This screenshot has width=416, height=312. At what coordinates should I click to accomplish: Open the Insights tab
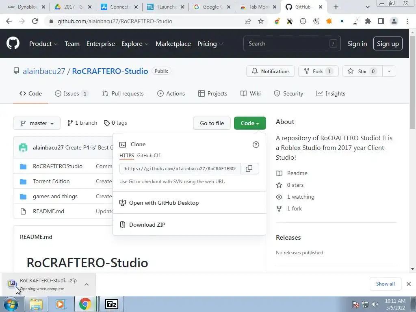(x=331, y=94)
